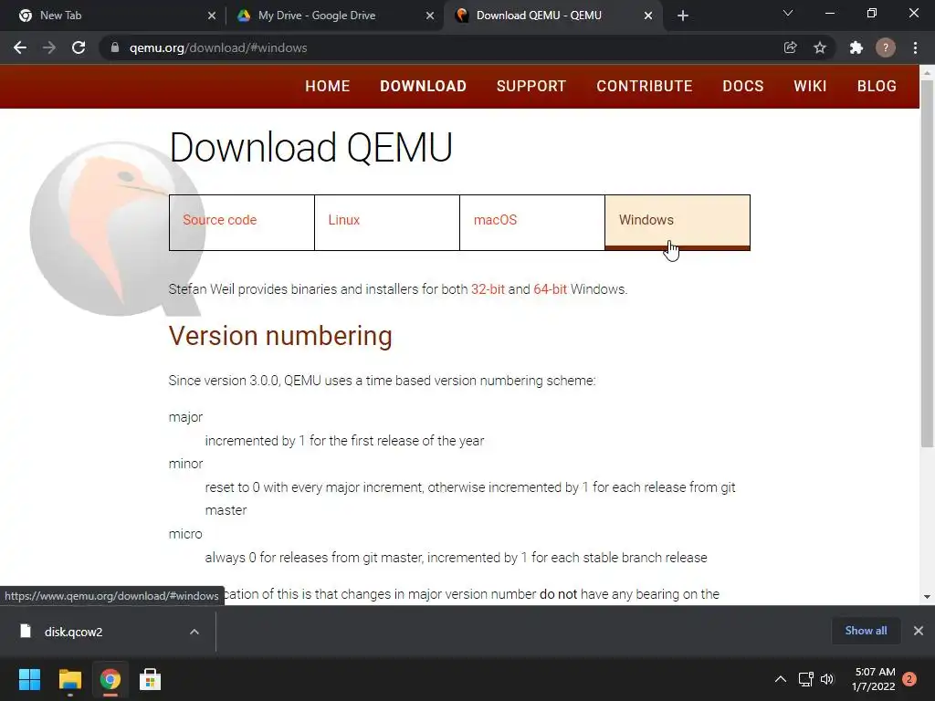
Task: Go to HOME in site navigation
Action: (x=328, y=86)
